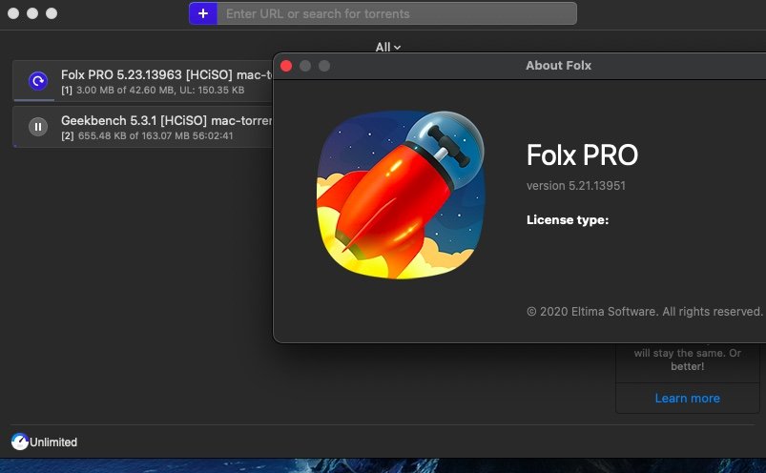Click the blue plus add-download button
766x473 pixels.
(203, 13)
